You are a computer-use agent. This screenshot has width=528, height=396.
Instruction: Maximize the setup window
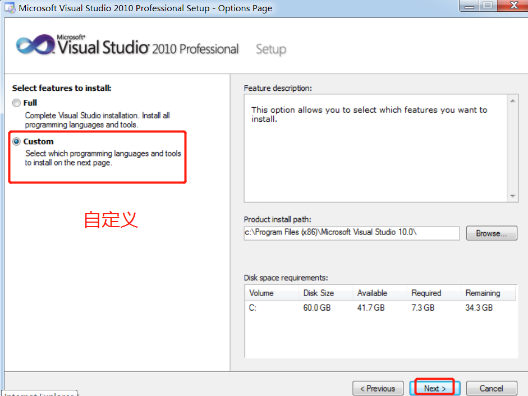tap(487, 6)
